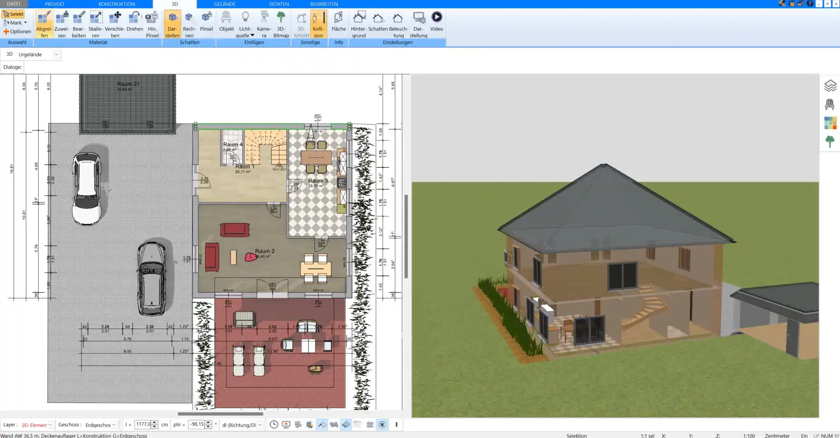Click the 3D-Schnitt tool
Screen dimensions: 840x438
click(301, 24)
